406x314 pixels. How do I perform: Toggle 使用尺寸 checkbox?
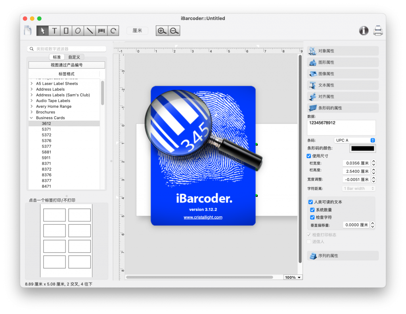[x=308, y=156]
